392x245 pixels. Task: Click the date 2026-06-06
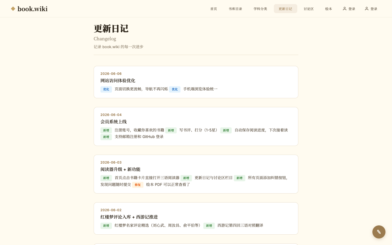111,74
